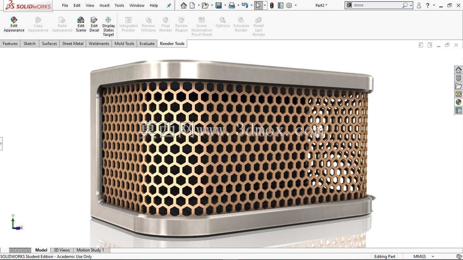Switch to the Evaluate tab
The width and height of the screenshot is (463, 260).
tap(147, 44)
